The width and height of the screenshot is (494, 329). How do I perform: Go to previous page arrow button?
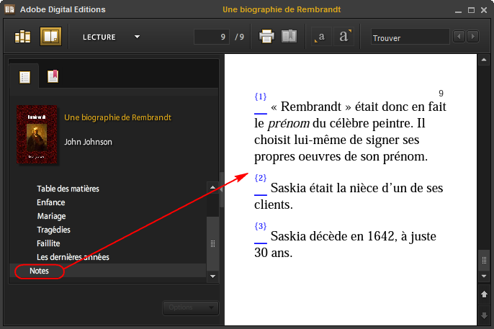pos(484,294)
